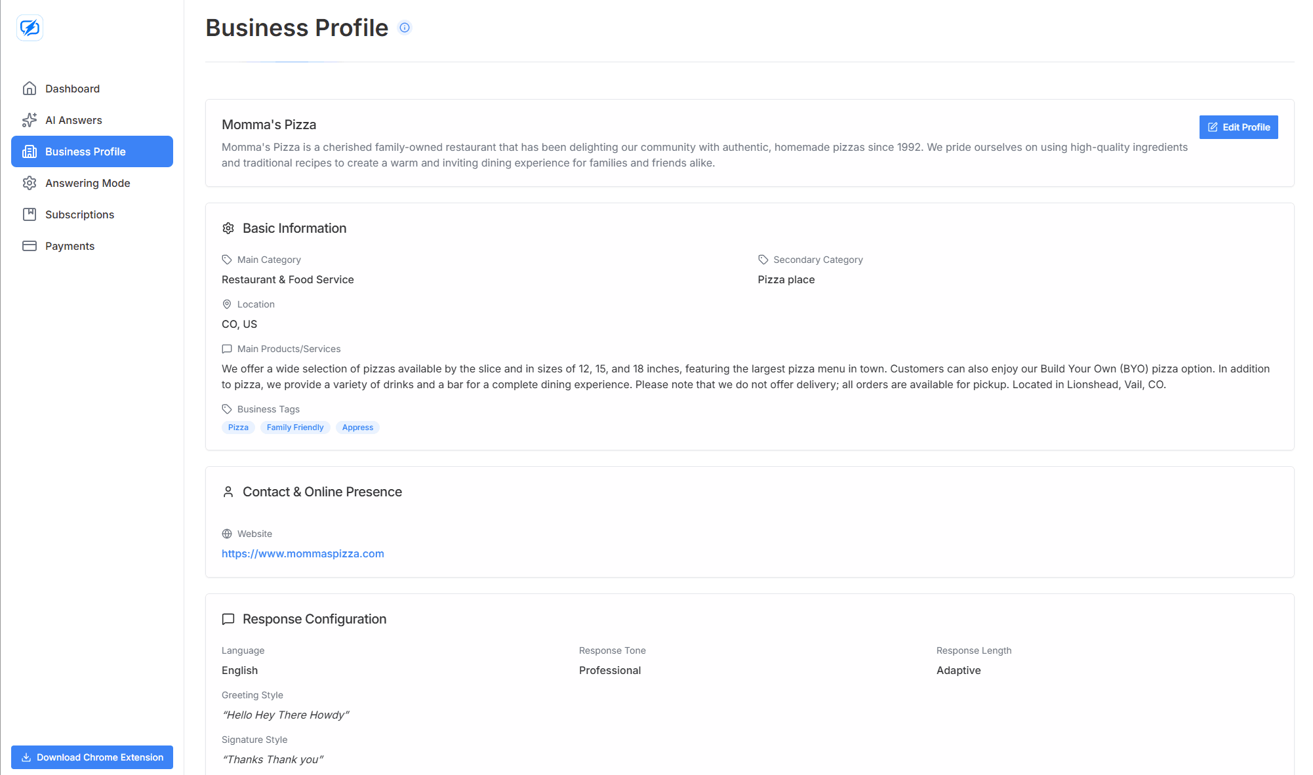Open the Dashboard home icon

coord(30,88)
